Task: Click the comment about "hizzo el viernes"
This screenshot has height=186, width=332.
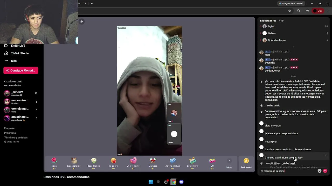Action: (288, 150)
